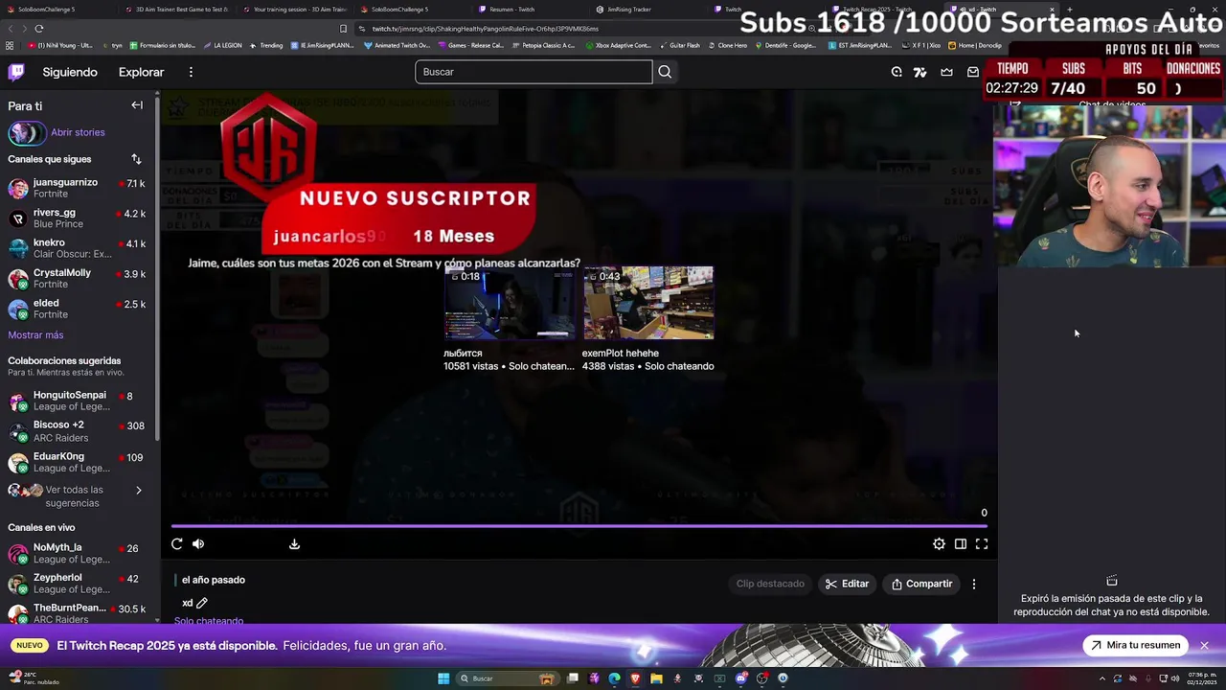Click in the Buscar search field
The height and width of the screenshot is (690, 1226).
(x=534, y=72)
